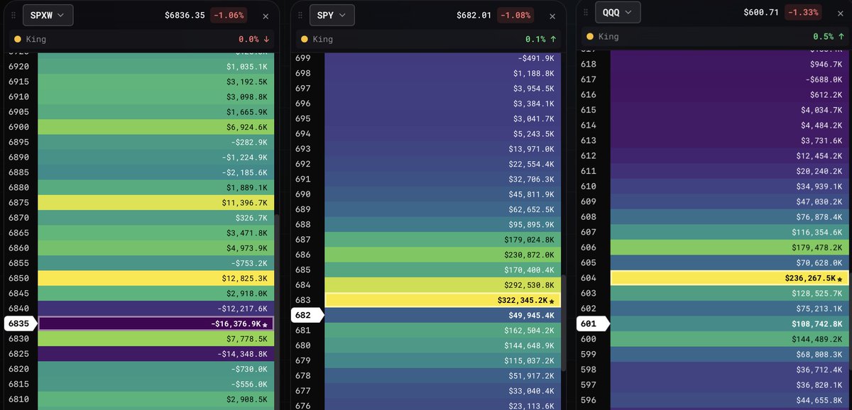Select the $116,354.6K row at 607
The image size is (852, 410).
[729, 233]
